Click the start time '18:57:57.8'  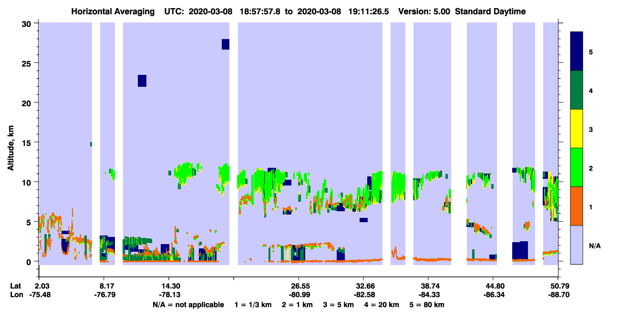click(259, 11)
